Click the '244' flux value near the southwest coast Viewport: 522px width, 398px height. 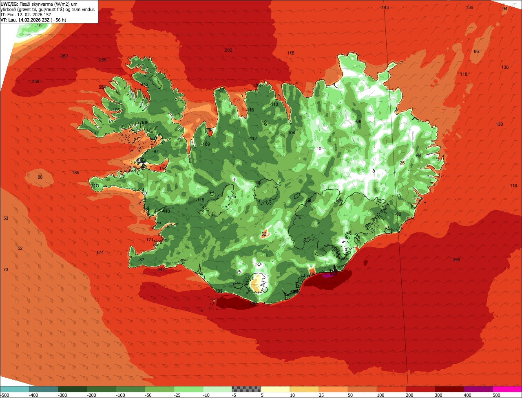click(161, 269)
